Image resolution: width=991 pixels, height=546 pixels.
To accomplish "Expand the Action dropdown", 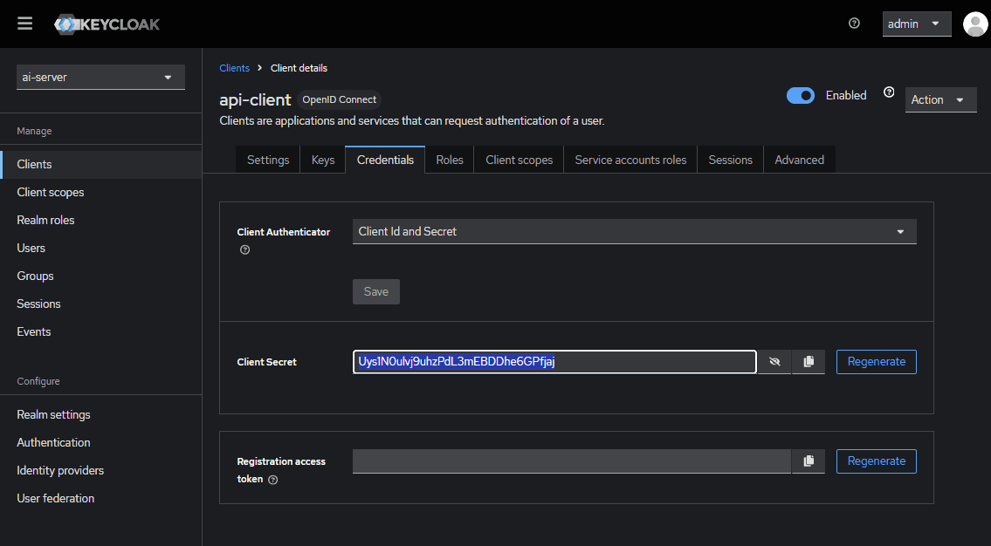I will (940, 99).
